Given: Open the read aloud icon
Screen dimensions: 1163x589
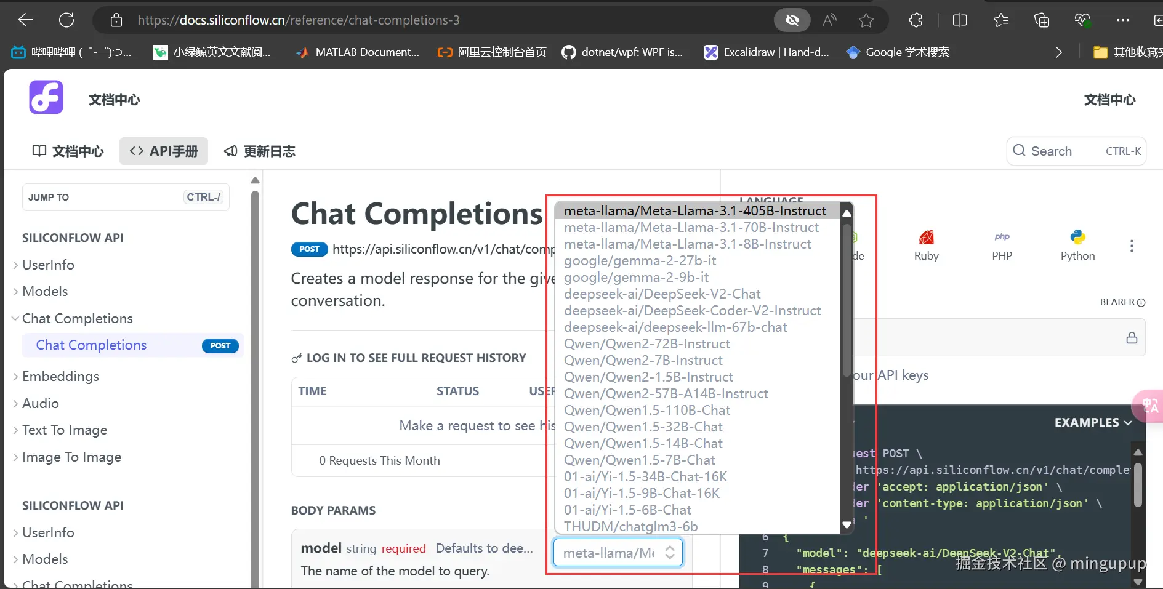Looking at the screenshot, I should [829, 20].
